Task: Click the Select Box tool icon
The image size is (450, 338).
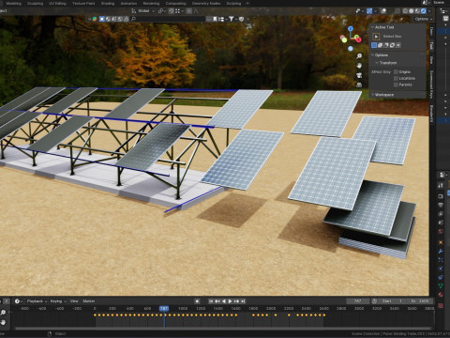Action: tap(376, 37)
